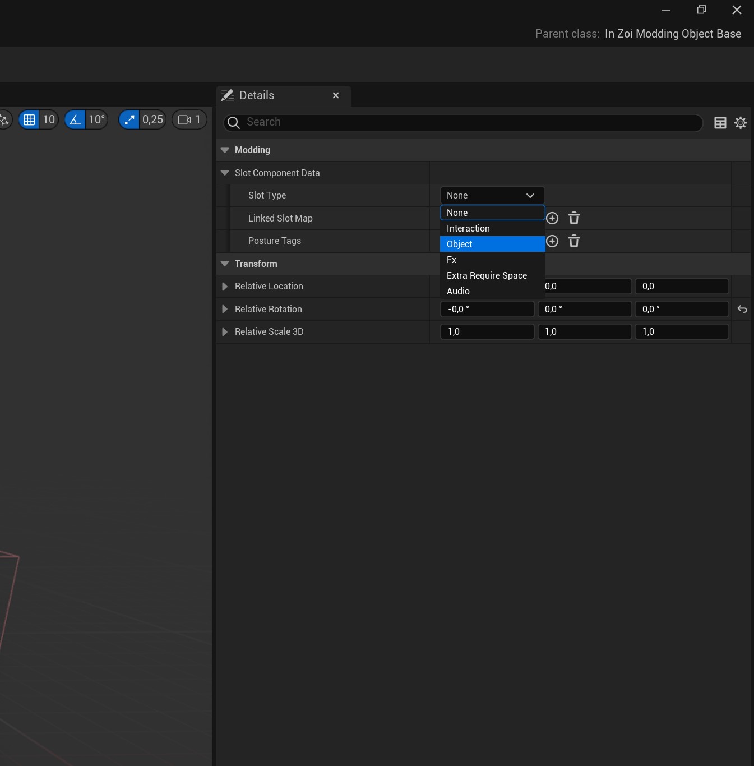Edit Relative Rotation Z value field
The height and width of the screenshot is (766, 754).
[682, 309]
